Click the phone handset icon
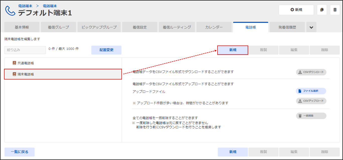 (x=10, y=10)
